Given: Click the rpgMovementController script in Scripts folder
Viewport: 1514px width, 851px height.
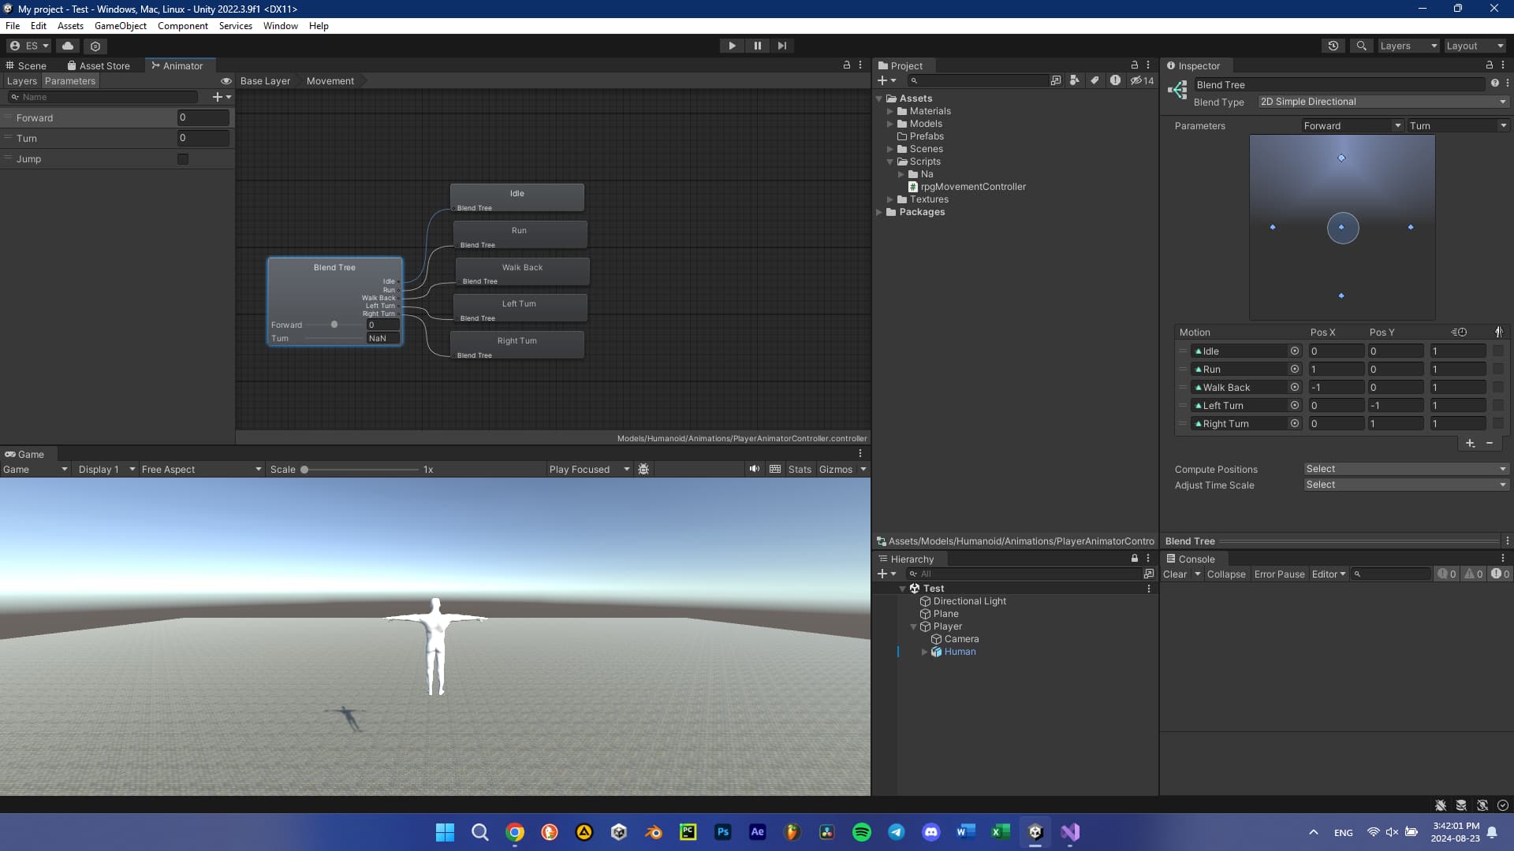Looking at the screenshot, I should (973, 187).
